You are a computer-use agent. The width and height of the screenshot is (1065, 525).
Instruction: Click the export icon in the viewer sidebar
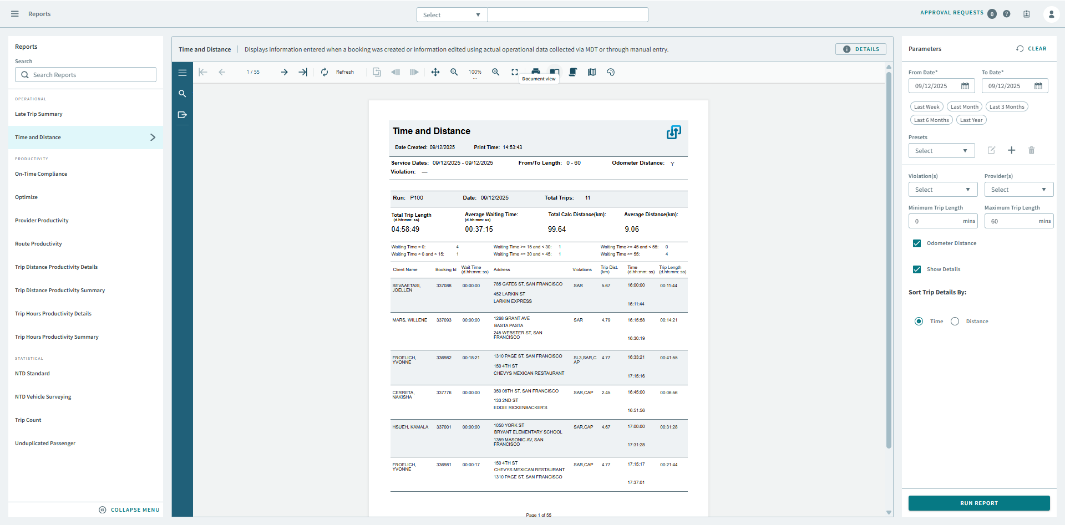pos(182,115)
